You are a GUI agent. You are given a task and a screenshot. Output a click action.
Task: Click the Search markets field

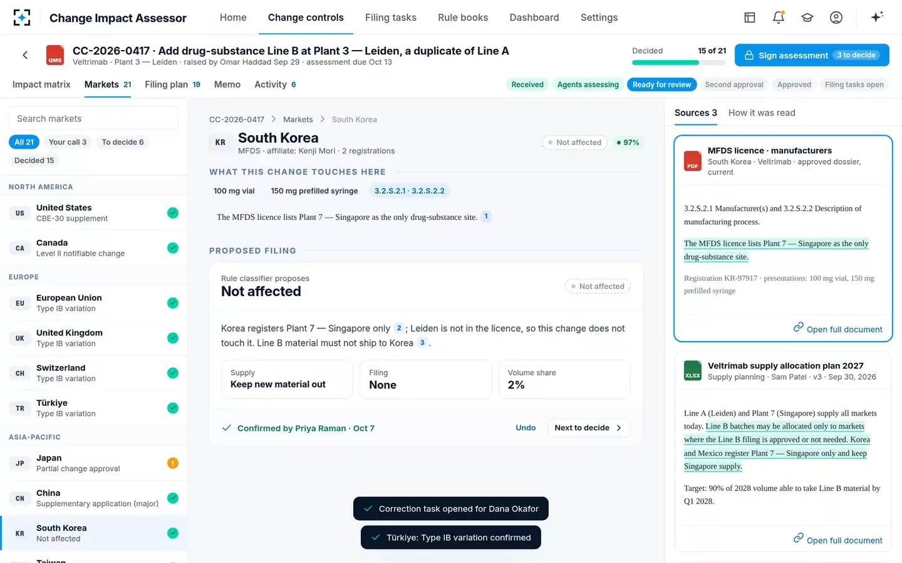point(93,118)
